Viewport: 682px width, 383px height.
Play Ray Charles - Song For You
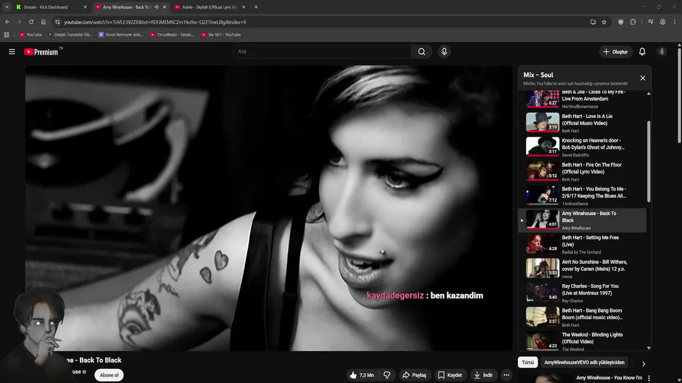click(582, 293)
